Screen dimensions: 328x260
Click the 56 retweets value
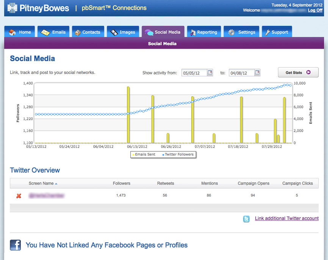tap(165, 195)
